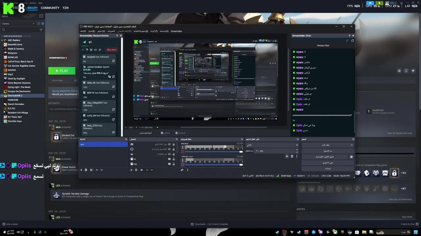This screenshot has height=236, width=421.
Task: Adjust desktop audio volume slider
Action: pyautogui.click(x=214, y=165)
